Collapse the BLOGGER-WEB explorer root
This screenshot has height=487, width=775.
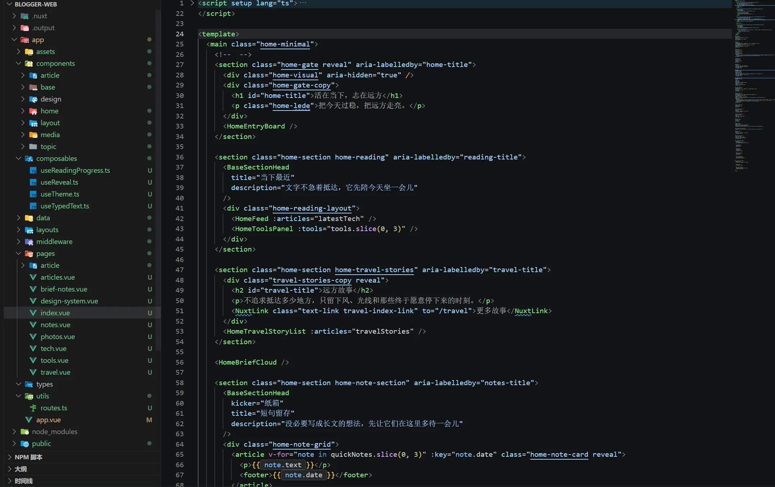tap(10, 4)
